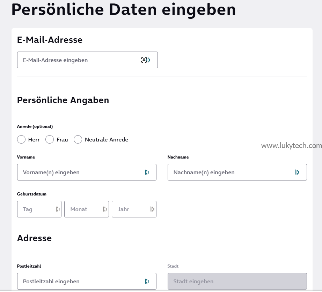
Task: Select the Frau radio button
Action: (50, 140)
